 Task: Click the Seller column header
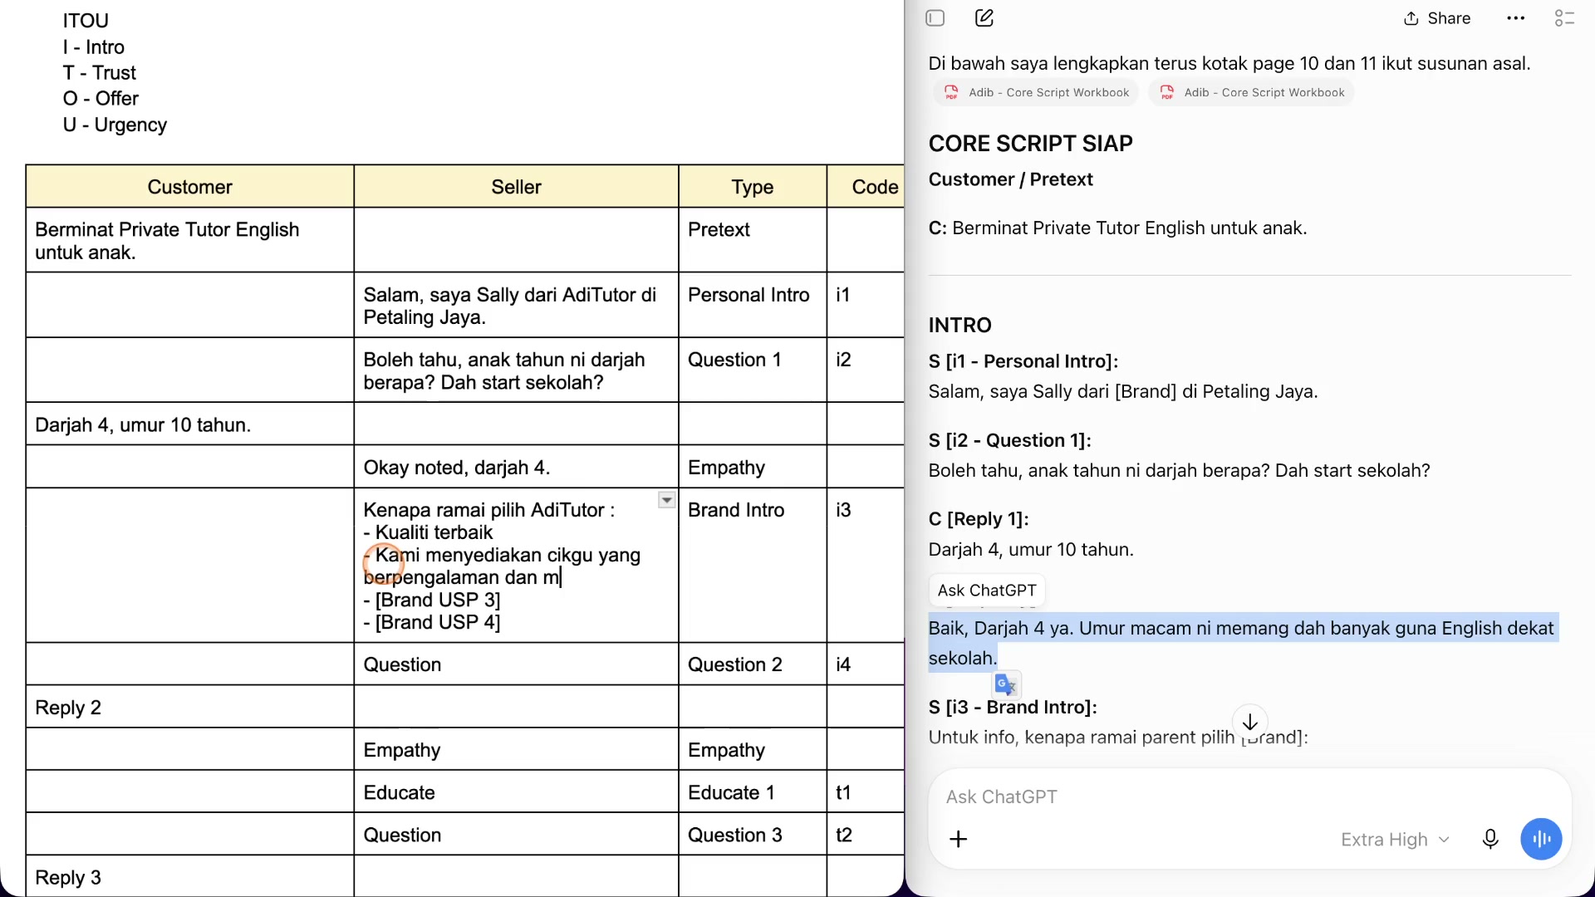pos(516,187)
